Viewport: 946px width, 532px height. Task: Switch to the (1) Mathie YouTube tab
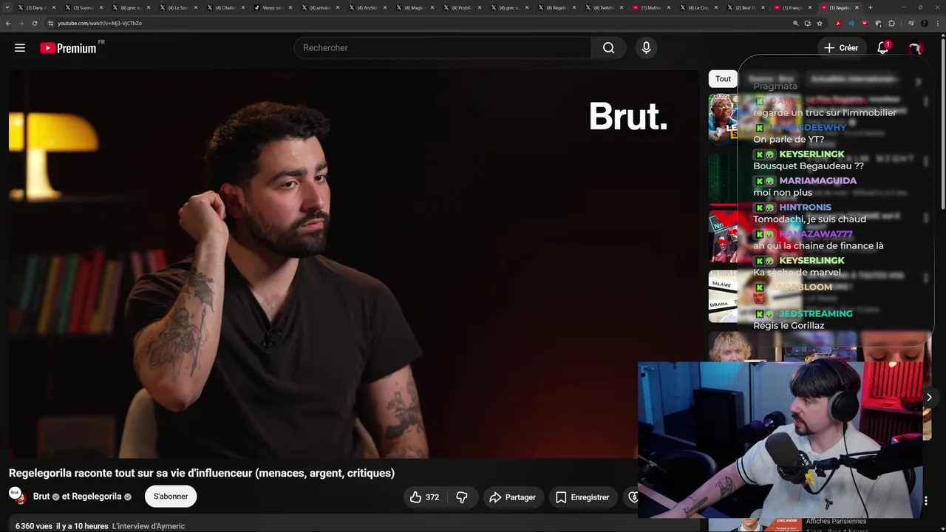[x=650, y=7]
